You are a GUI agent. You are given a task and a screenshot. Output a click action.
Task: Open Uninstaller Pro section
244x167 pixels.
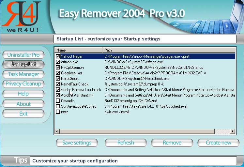click(x=23, y=55)
